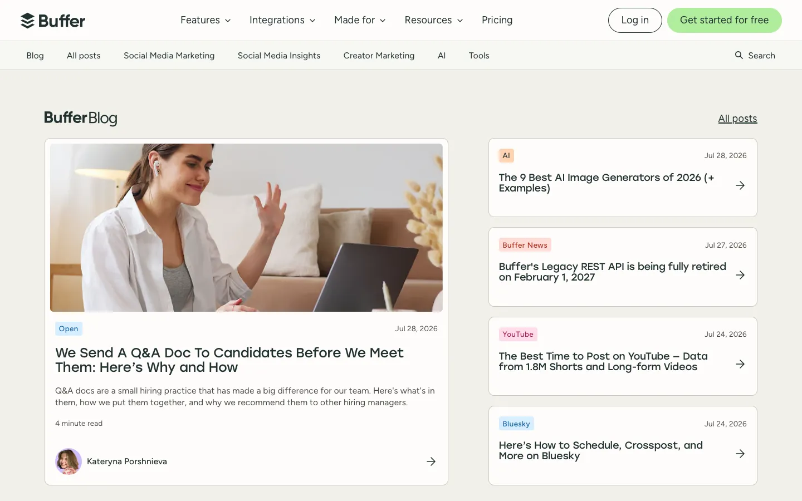This screenshot has height=501, width=802.
Task: Click the Q&A docs excerpt paragraph
Action: tap(245, 396)
